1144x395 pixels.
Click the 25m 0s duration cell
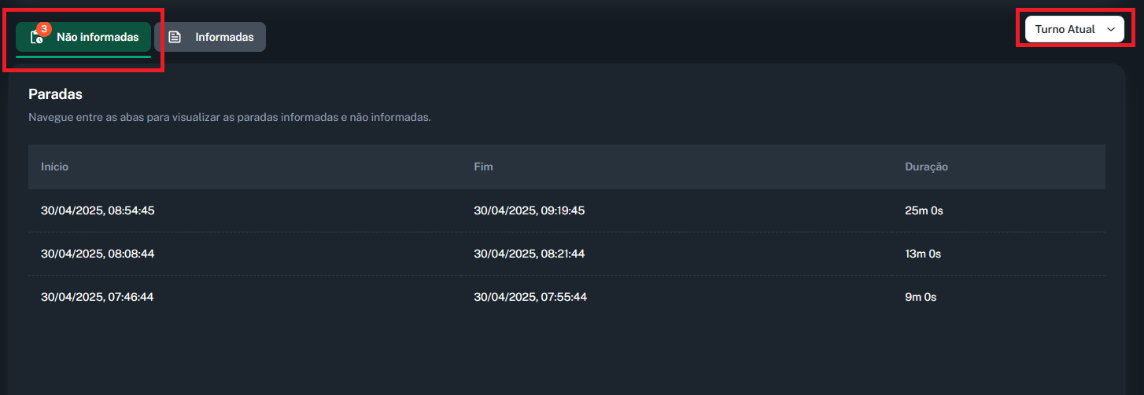point(924,210)
